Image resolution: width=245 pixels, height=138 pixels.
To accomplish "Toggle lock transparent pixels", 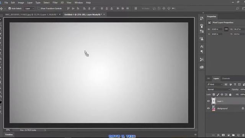I will [x=214, y=95].
